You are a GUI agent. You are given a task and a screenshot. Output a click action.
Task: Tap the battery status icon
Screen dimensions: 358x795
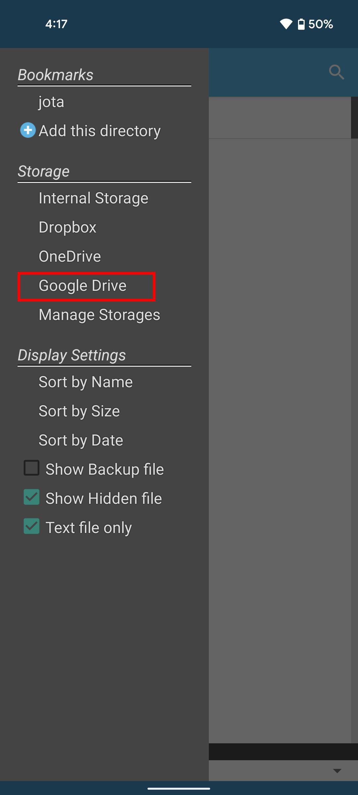point(301,24)
